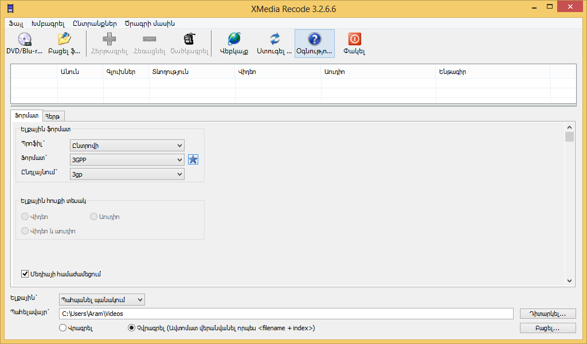Open the Ֆայլ menu
This screenshot has width=587, height=344.
[16, 24]
